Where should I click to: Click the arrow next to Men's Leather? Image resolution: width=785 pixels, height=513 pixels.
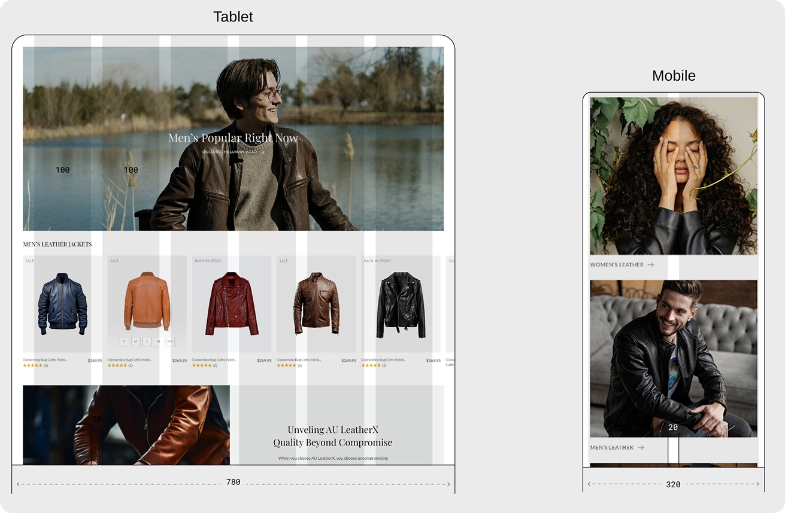pyautogui.click(x=641, y=447)
